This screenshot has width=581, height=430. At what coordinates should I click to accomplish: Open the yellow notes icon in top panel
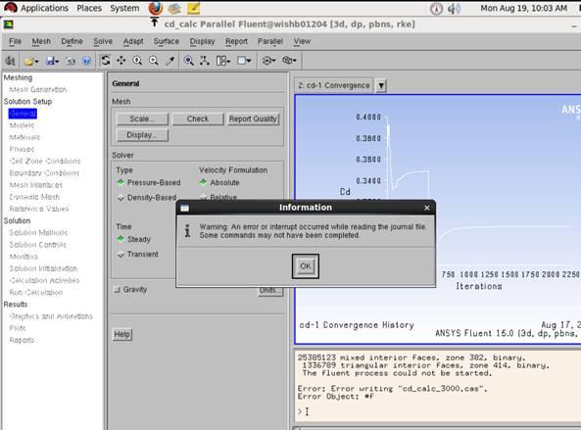[193, 8]
